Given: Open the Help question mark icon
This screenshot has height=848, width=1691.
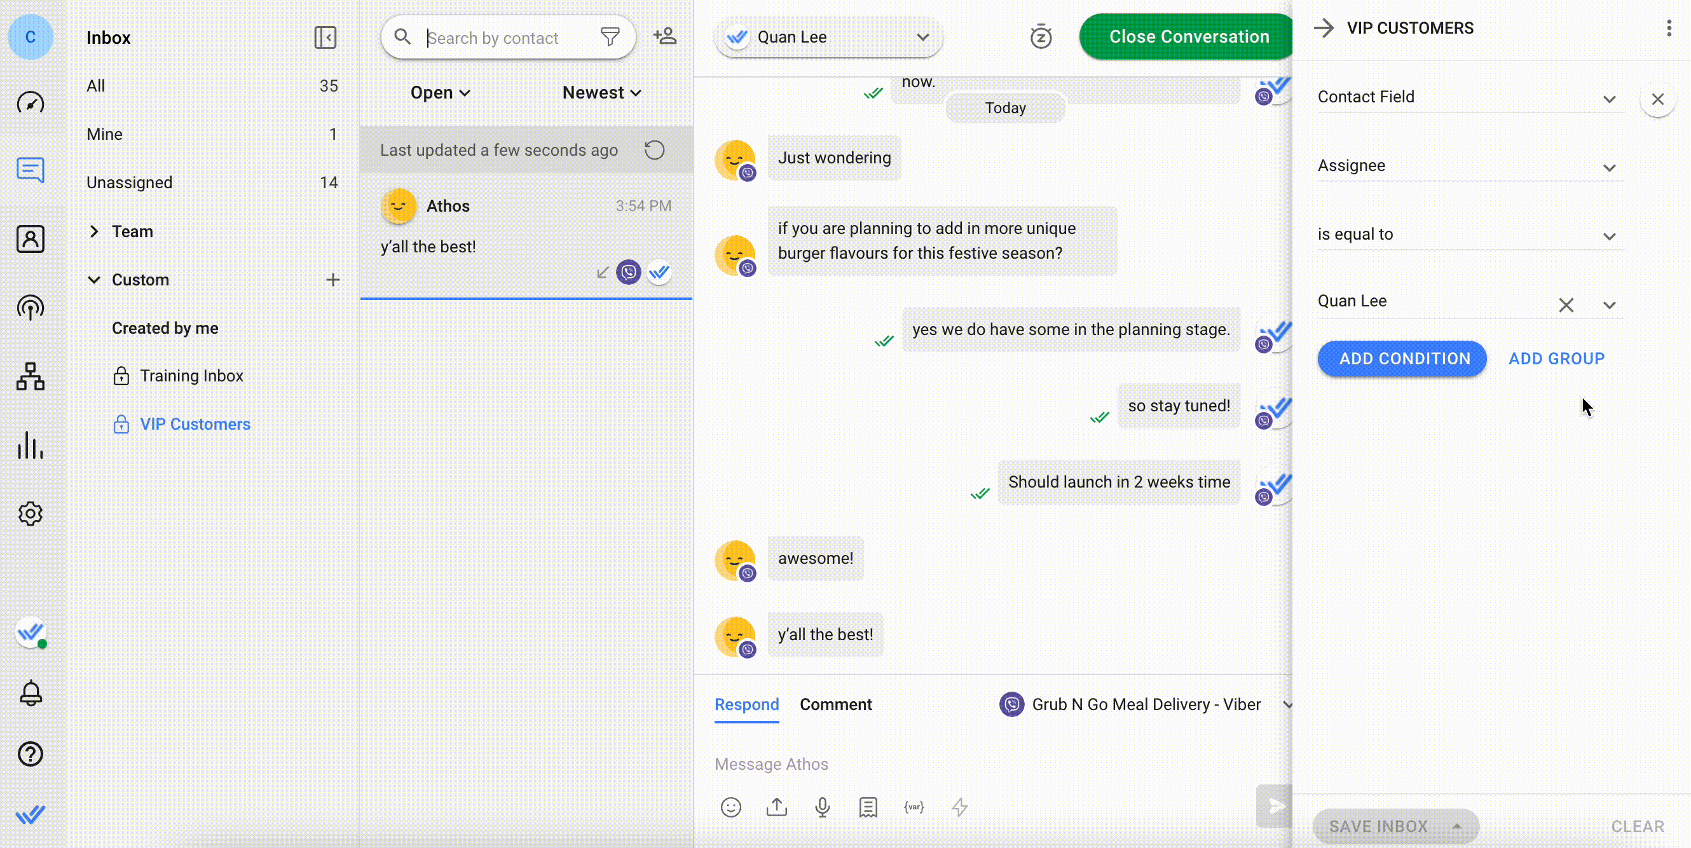Looking at the screenshot, I should coord(31,753).
